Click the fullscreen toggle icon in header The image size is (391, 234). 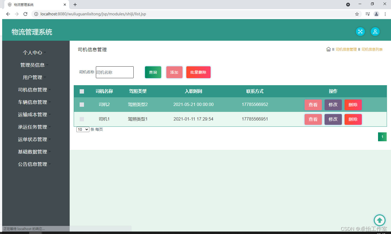click(360, 32)
